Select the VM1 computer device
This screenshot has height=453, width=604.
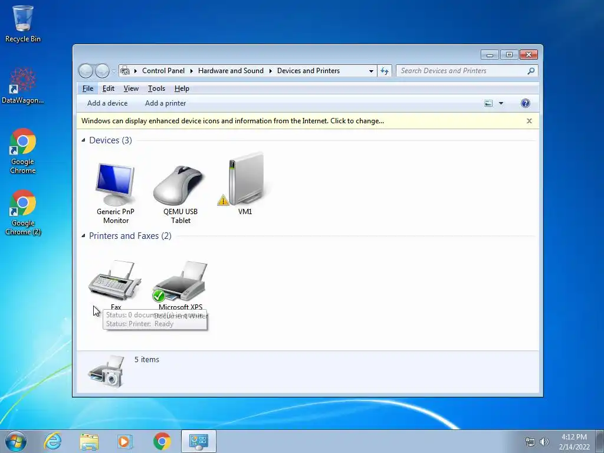(x=245, y=184)
